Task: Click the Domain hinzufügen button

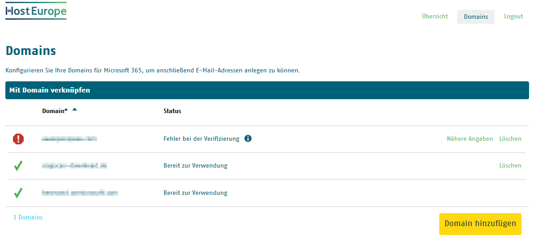Action: pos(480,224)
